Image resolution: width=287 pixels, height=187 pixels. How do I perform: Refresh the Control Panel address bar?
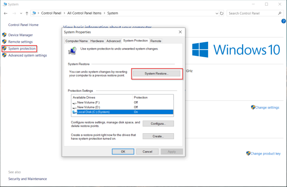pos(221,13)
